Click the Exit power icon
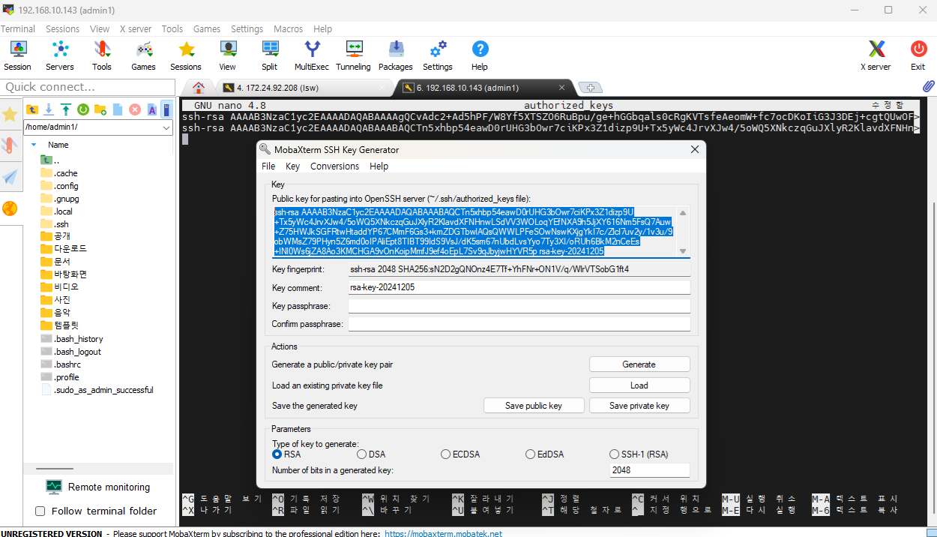 pos(918,55)
